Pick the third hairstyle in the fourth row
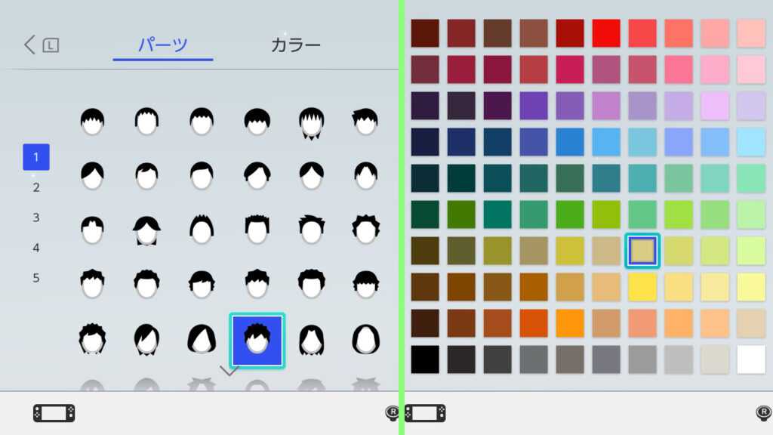This screenshot has width=773, height=435. 202,285
